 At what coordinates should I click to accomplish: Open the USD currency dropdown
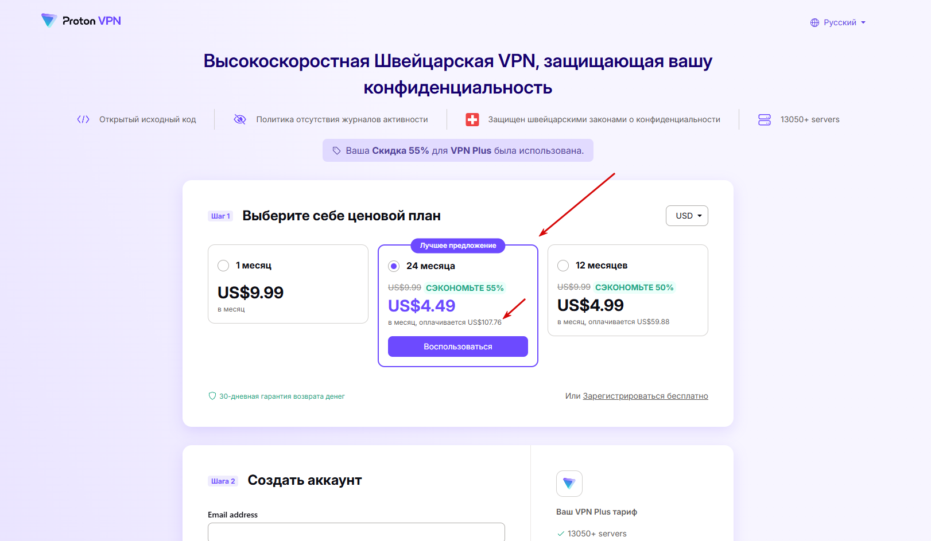pos(687,216)
